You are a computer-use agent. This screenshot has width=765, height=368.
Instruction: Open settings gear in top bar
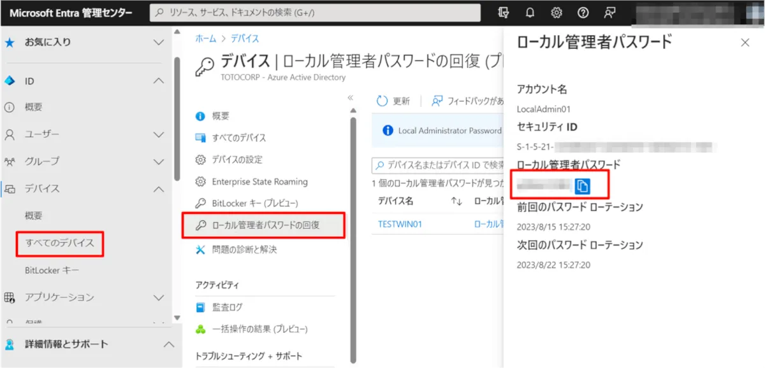coord(557,13)
